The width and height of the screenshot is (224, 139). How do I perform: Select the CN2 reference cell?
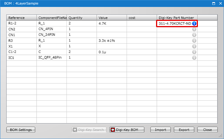click(22, 29)
